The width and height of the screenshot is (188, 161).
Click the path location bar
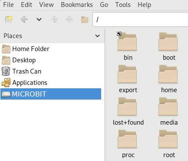point(140,19)
